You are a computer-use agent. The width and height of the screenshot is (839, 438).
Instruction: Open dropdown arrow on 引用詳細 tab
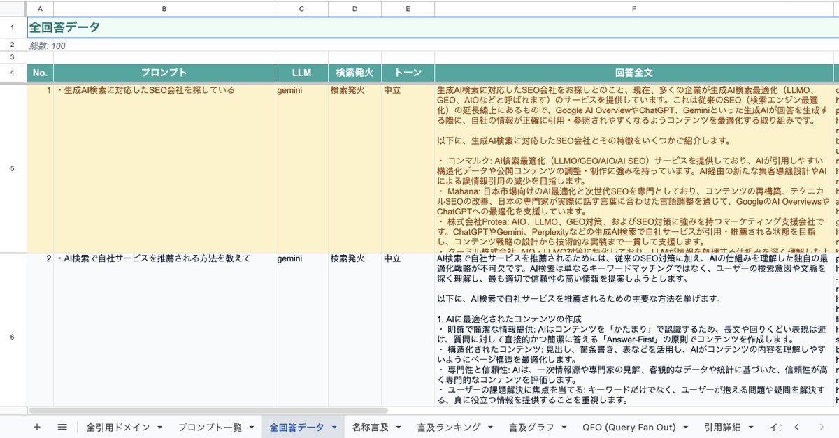(750, 428)
